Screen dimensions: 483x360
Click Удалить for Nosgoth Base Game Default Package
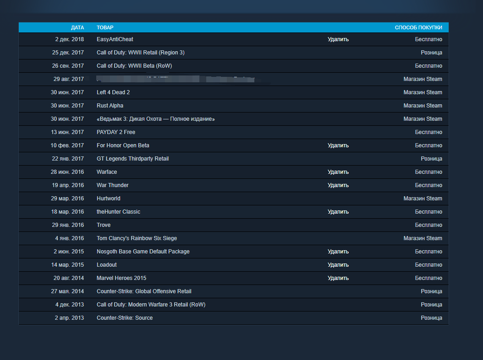(x=338, y=252)
